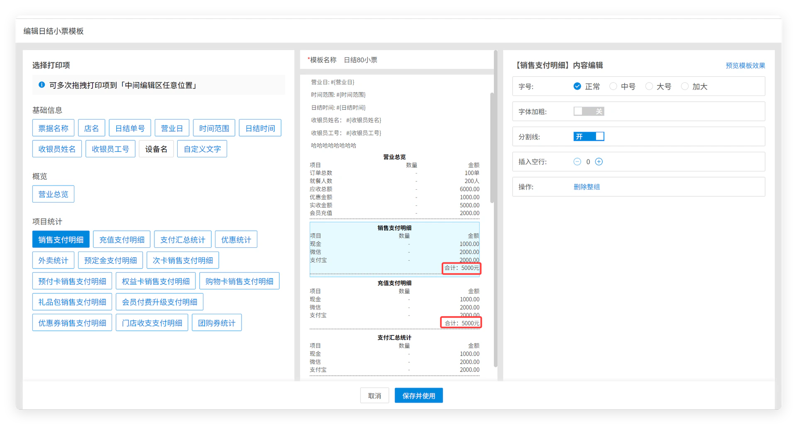Click 删除整组 link

587,187
